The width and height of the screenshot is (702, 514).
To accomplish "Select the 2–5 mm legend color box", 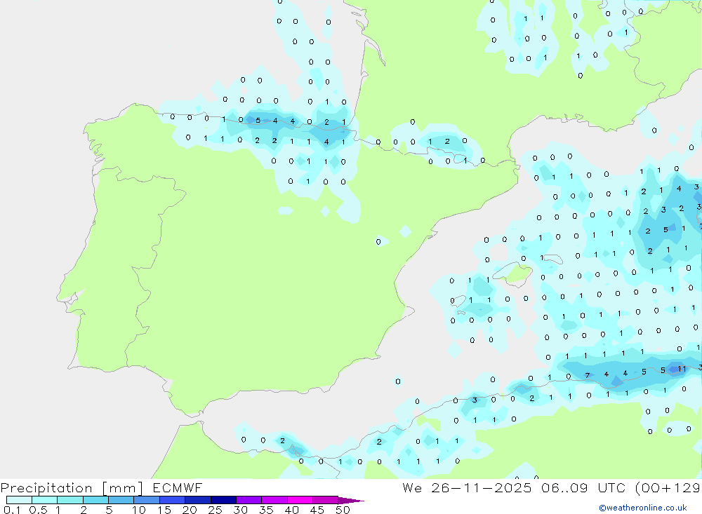I will (95, 500).
